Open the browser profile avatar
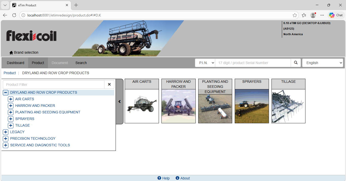This screenshot has width=346, height=181. pyautogui.click(x=313, y=15)
